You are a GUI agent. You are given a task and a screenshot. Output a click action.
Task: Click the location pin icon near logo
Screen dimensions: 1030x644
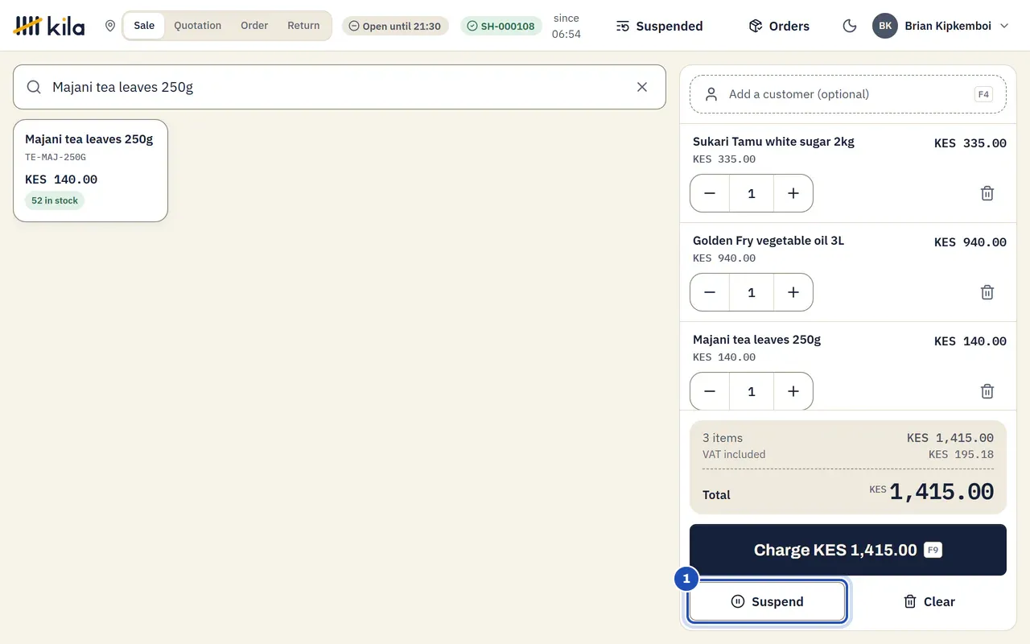coord(110,26)
